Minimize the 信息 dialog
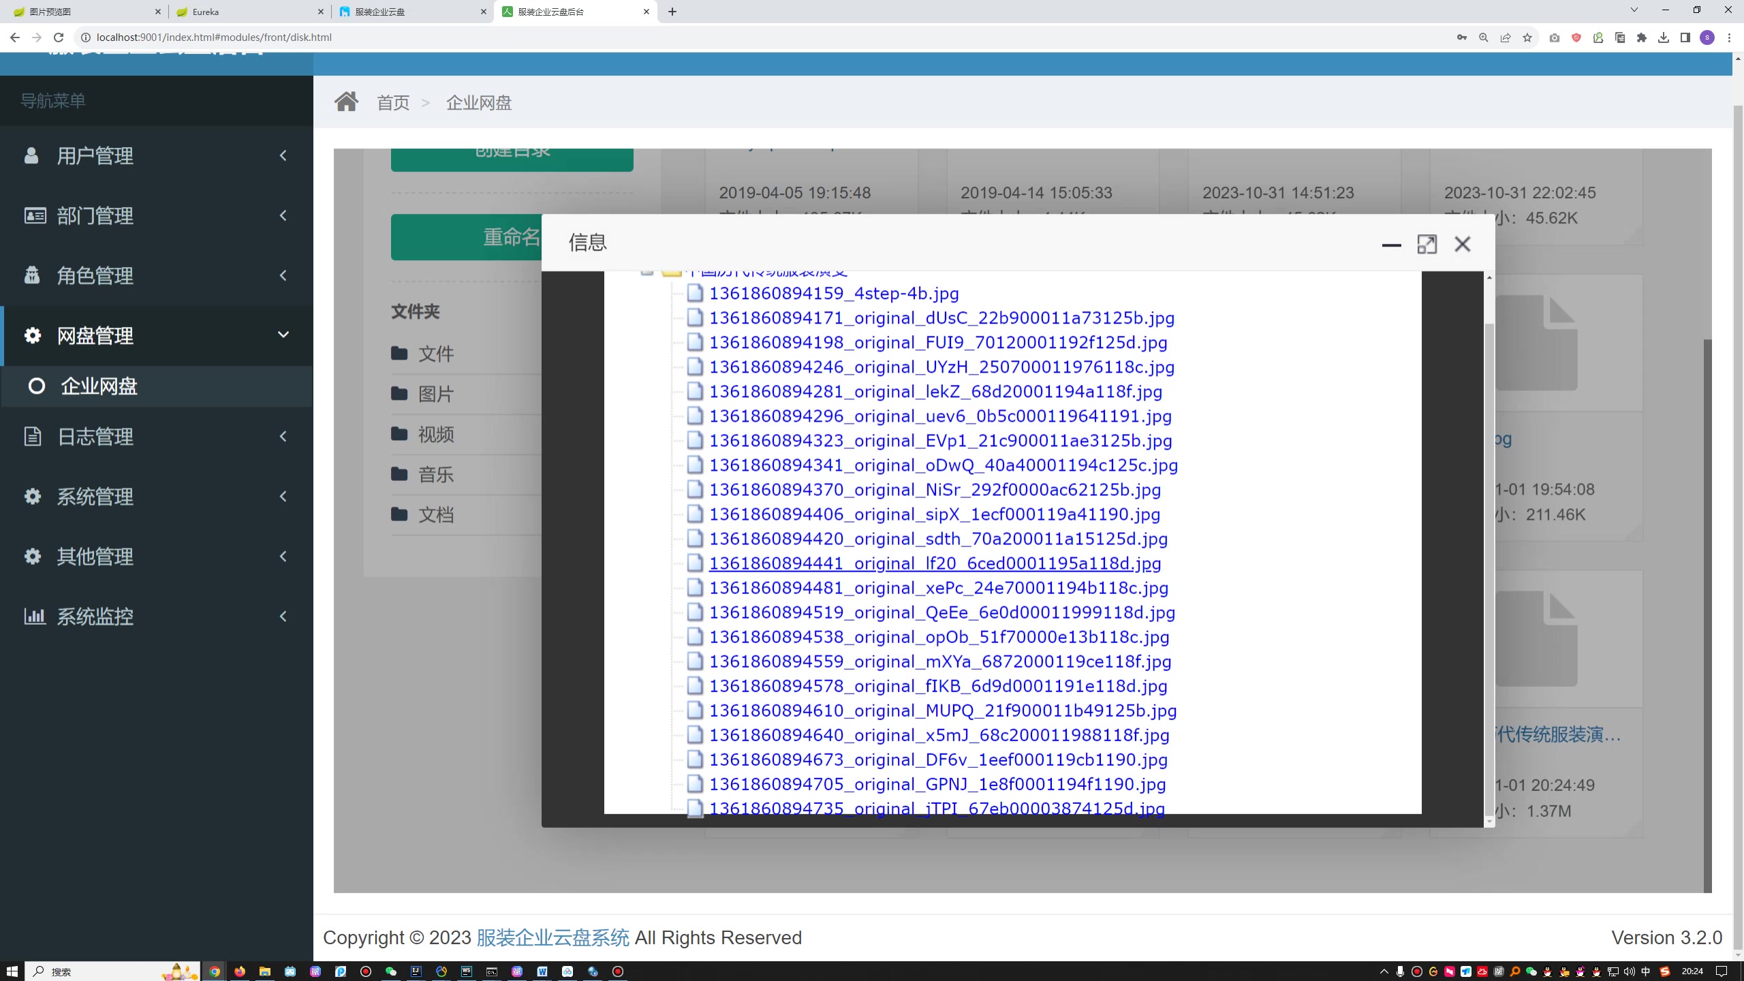Image resolution: width=1744 pixels, height=981 pixels. tap(1391, 245)
